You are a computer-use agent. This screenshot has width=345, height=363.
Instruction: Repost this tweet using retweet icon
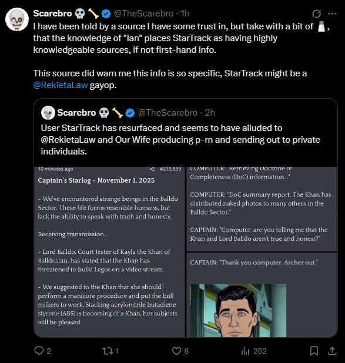(108, 351)
